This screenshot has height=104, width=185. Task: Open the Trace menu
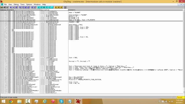(x=22, y=5)
